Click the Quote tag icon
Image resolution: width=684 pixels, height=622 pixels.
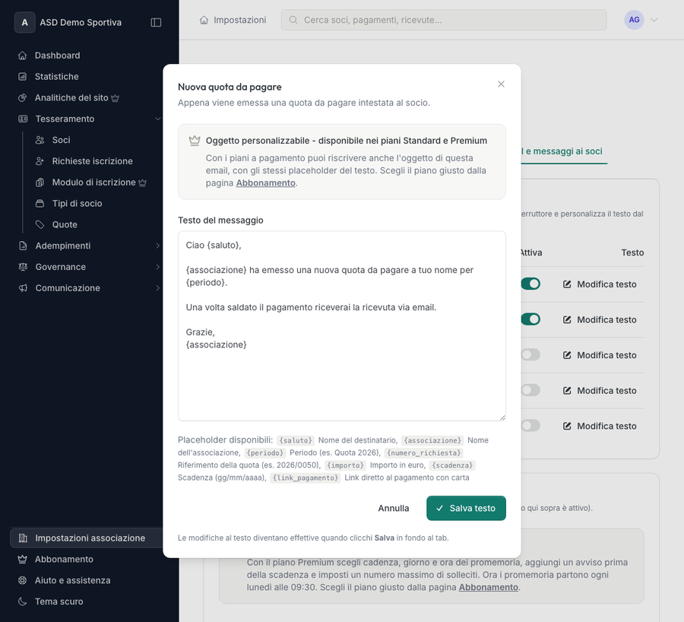40,225
